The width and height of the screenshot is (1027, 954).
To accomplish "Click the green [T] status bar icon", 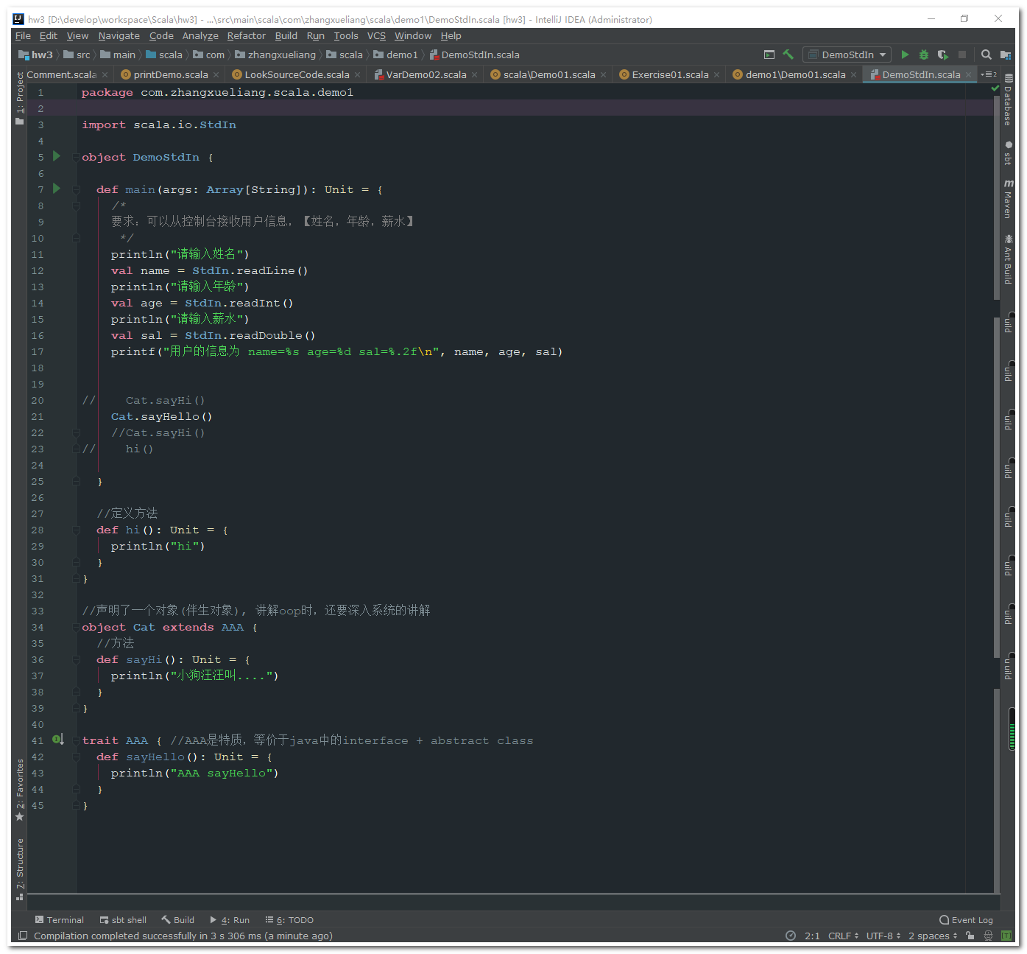I will [x=1006, y=936].
